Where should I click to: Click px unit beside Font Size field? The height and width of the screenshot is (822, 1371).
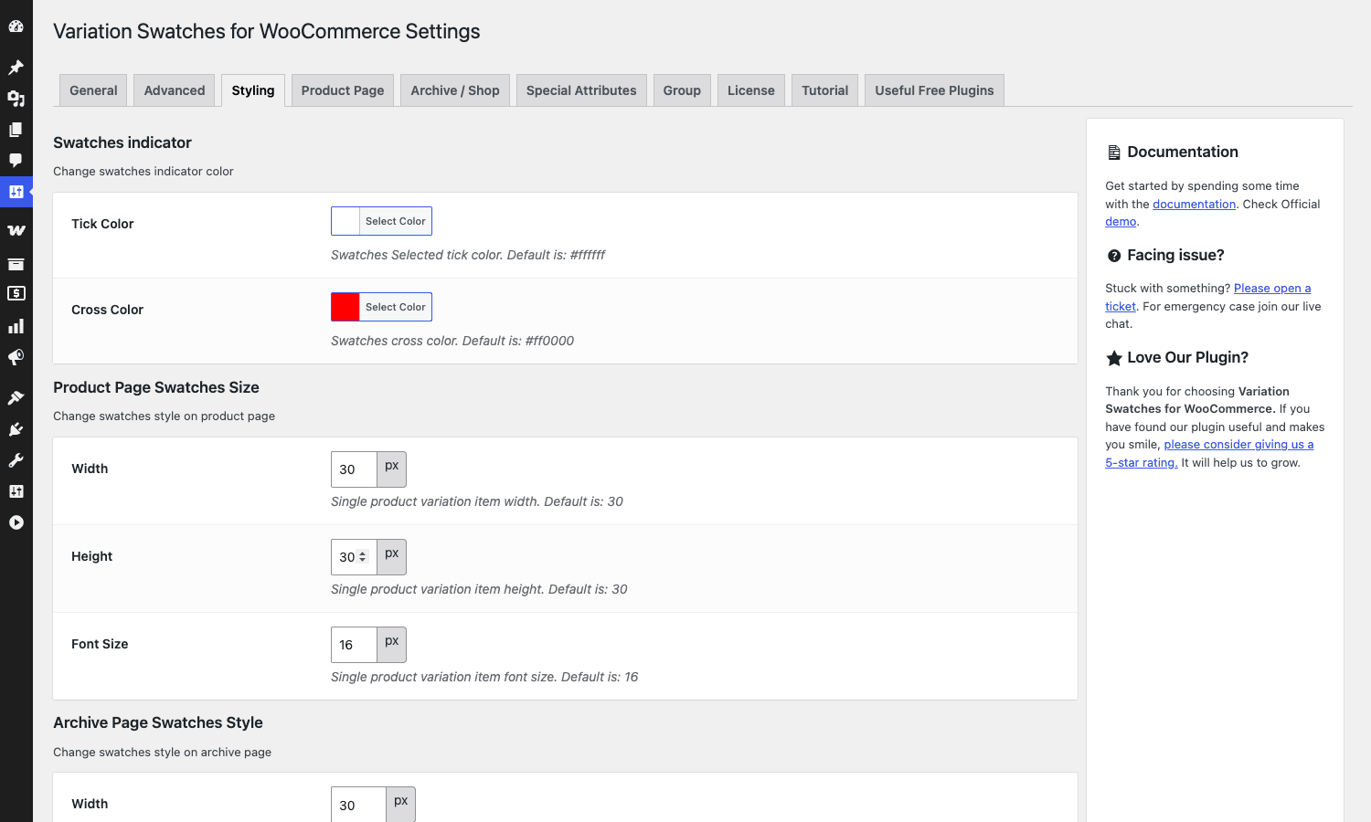pyautogui.click(x=392, y=645)
